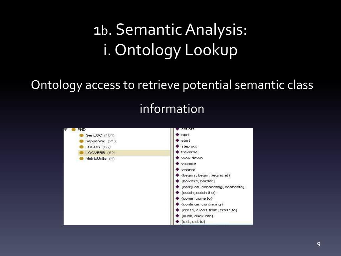The image size is (341, 256).
Task: Select LOCVERB (52) class
Action: [100, 153]
